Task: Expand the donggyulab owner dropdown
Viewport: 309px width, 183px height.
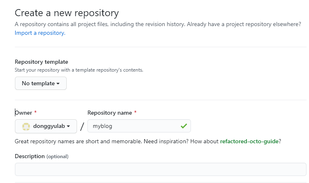Action: [46, 126]
